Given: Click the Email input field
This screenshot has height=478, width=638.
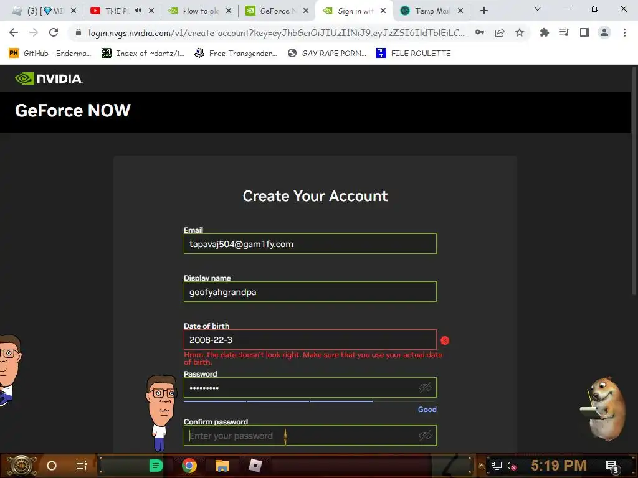Looking at the screenshot, I should pos(310,244).
